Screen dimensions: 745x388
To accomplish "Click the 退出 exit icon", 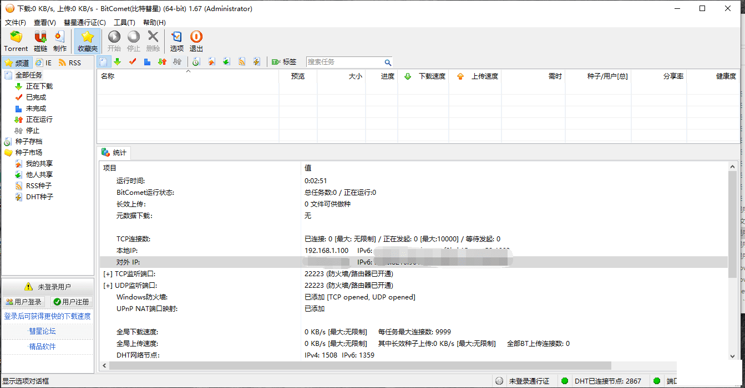I will pos(196,42).
